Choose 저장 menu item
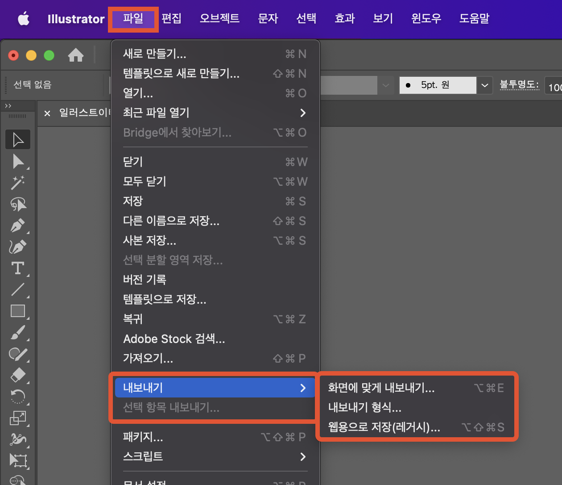Screen dimensions: 562x485 tap(215, 201)
